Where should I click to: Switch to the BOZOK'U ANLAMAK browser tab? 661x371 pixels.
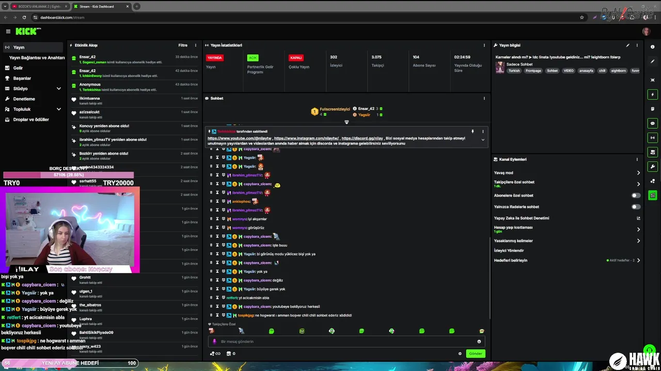pos(39,7)
